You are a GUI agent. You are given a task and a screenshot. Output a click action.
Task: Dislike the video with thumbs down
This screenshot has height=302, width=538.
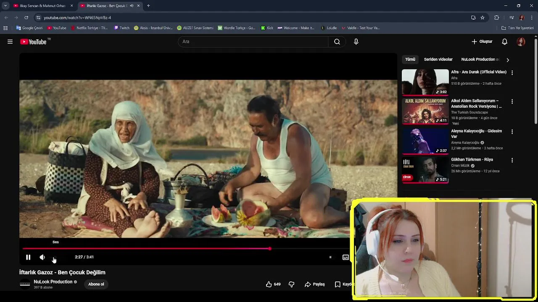click(x=291, y=284)
